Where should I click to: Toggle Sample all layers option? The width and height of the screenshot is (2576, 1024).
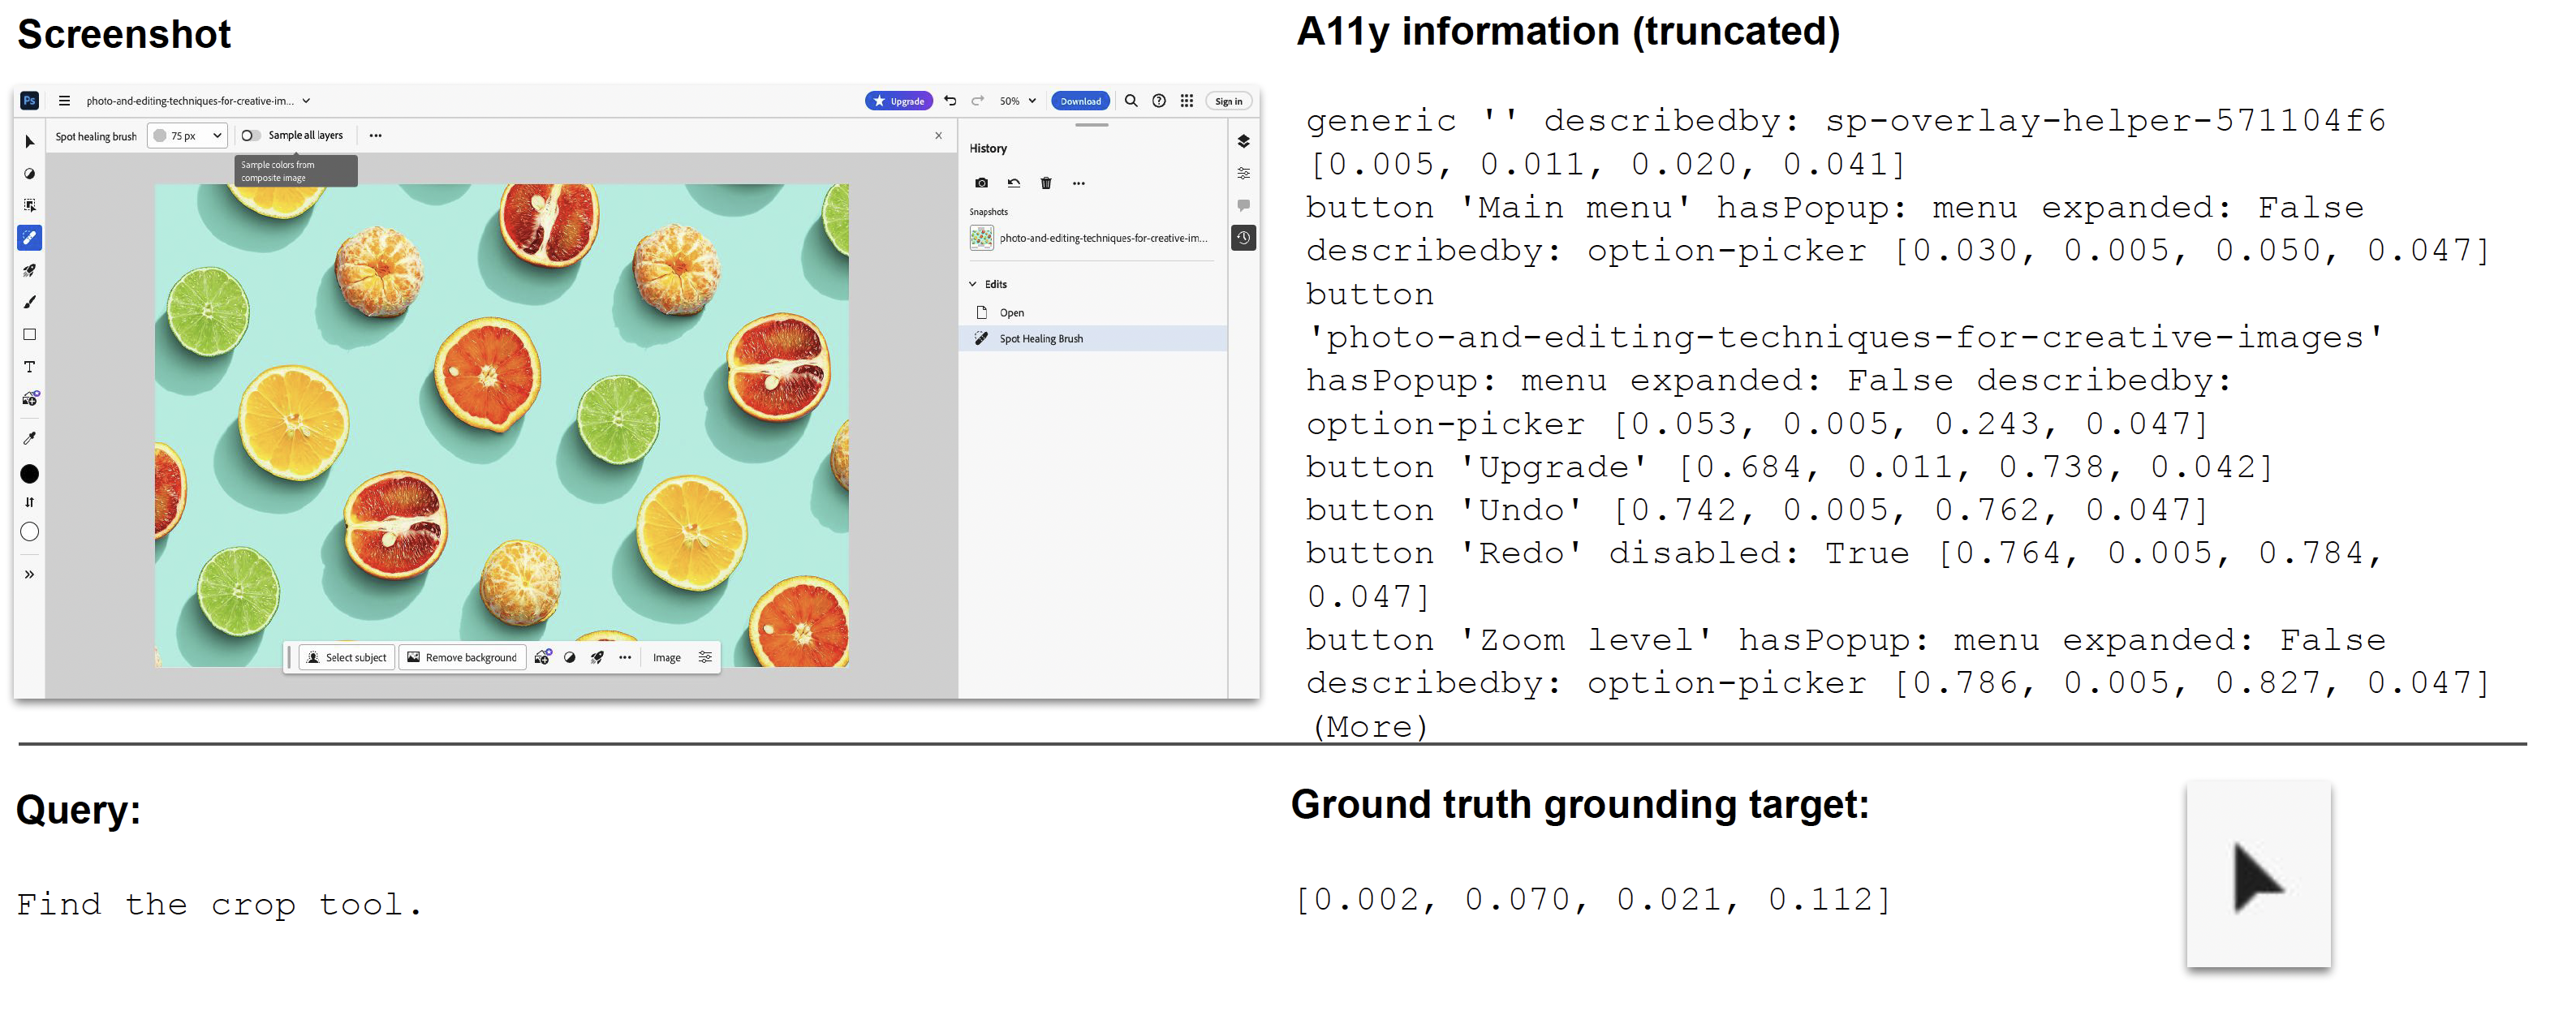pyautogui.click(x=250, y=135)
